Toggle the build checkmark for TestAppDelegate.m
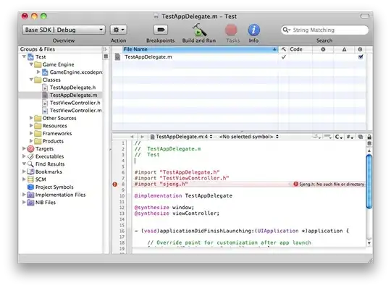Image resolution: width=391 pixels, height=288 pixels. coord(284,56)
